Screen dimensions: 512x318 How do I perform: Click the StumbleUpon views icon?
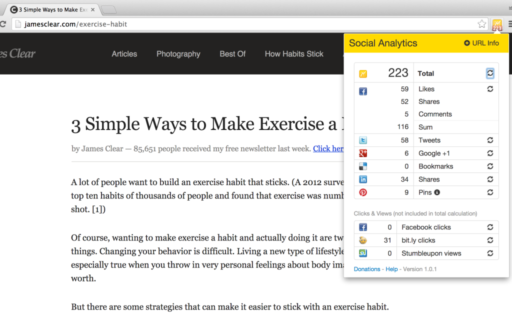click(x=362, y=253)
